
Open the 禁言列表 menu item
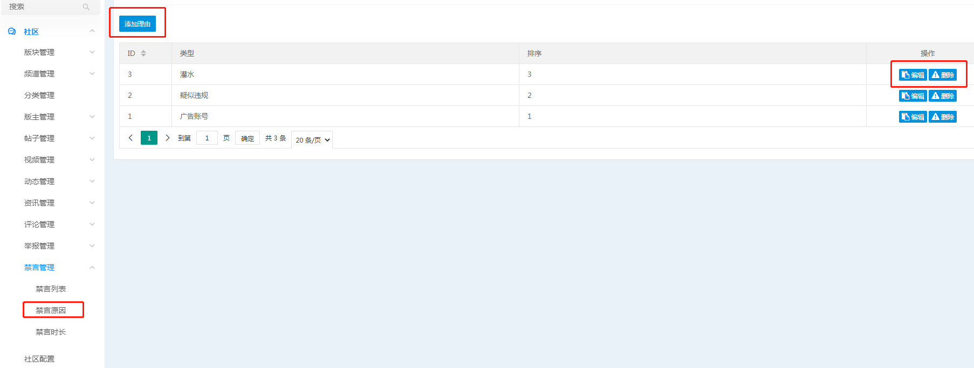(x=51, y=289)
